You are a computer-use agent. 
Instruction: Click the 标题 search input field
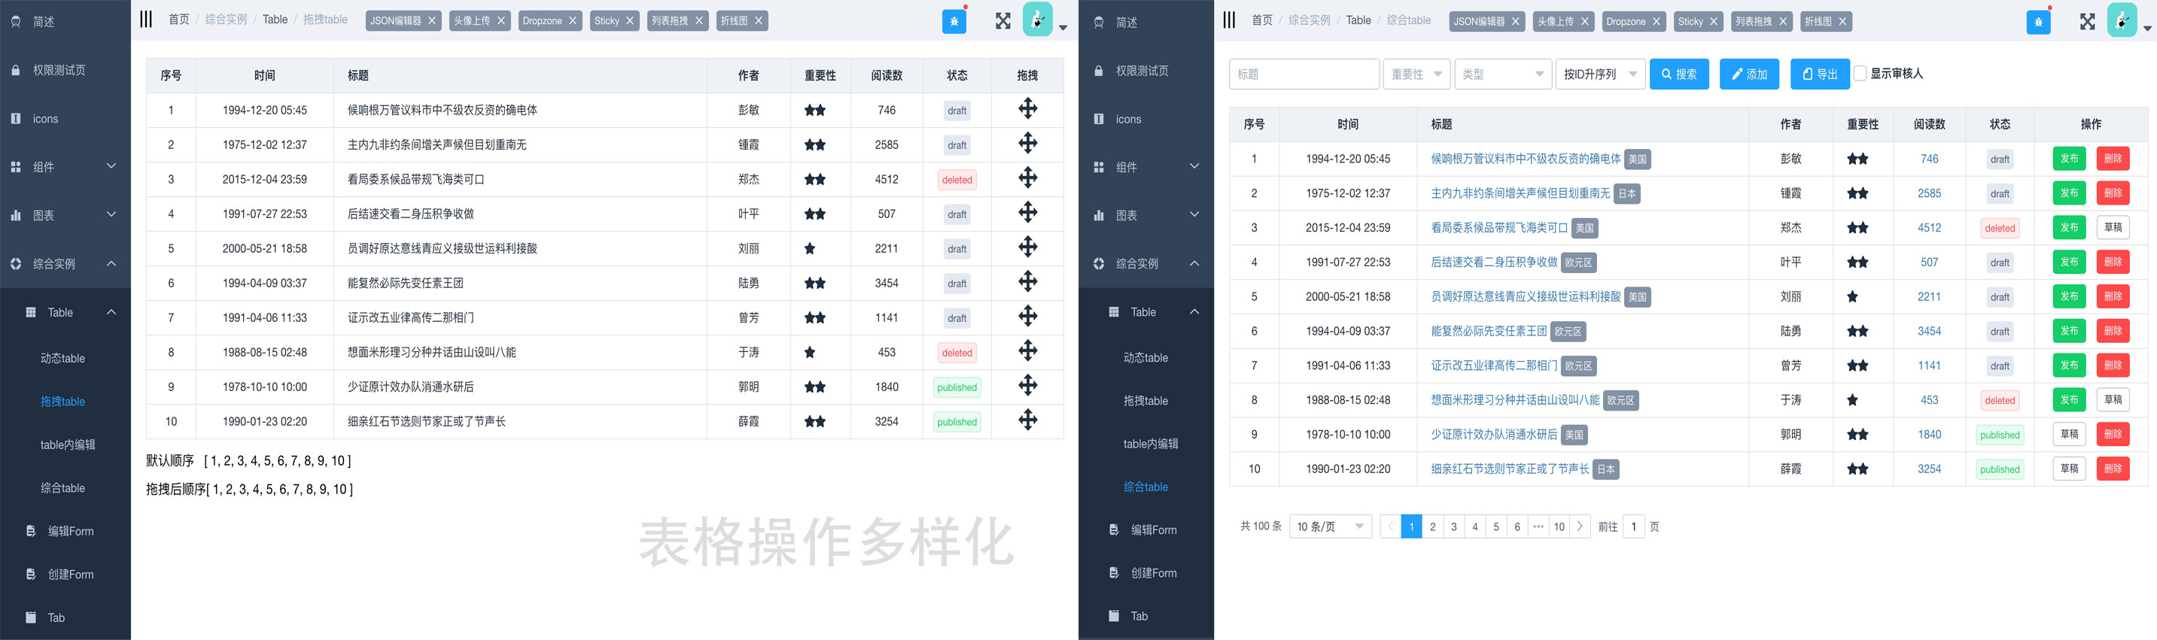[1304, 74]
